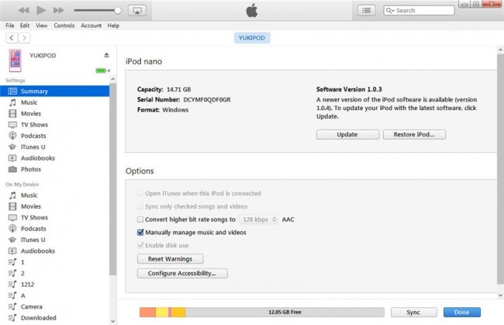Toggle Sync only checked songs and videos
Viewport: 504px width, 325px height.
click(140, 206)
